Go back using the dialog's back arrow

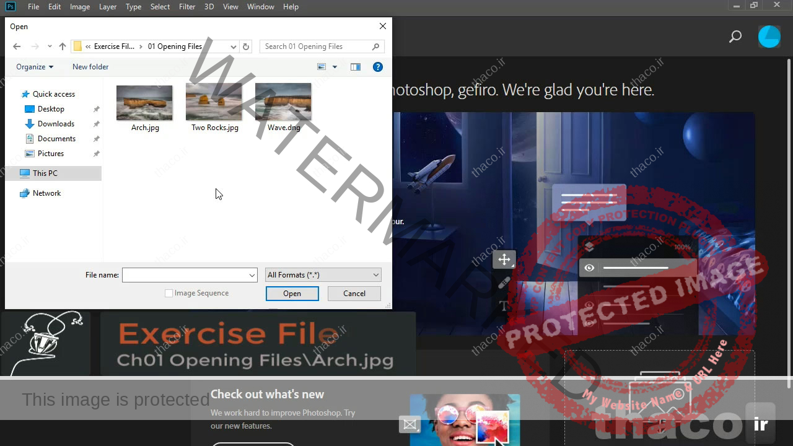[x=17, y=46]
